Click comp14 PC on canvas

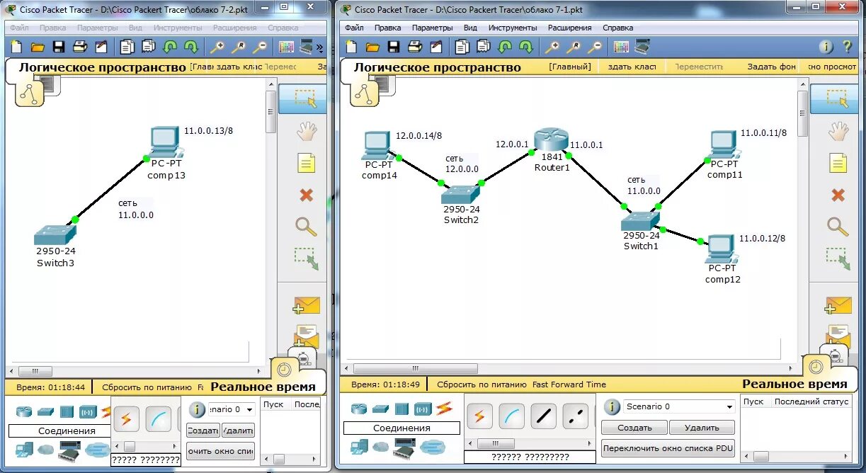click(x=378, y=146)
